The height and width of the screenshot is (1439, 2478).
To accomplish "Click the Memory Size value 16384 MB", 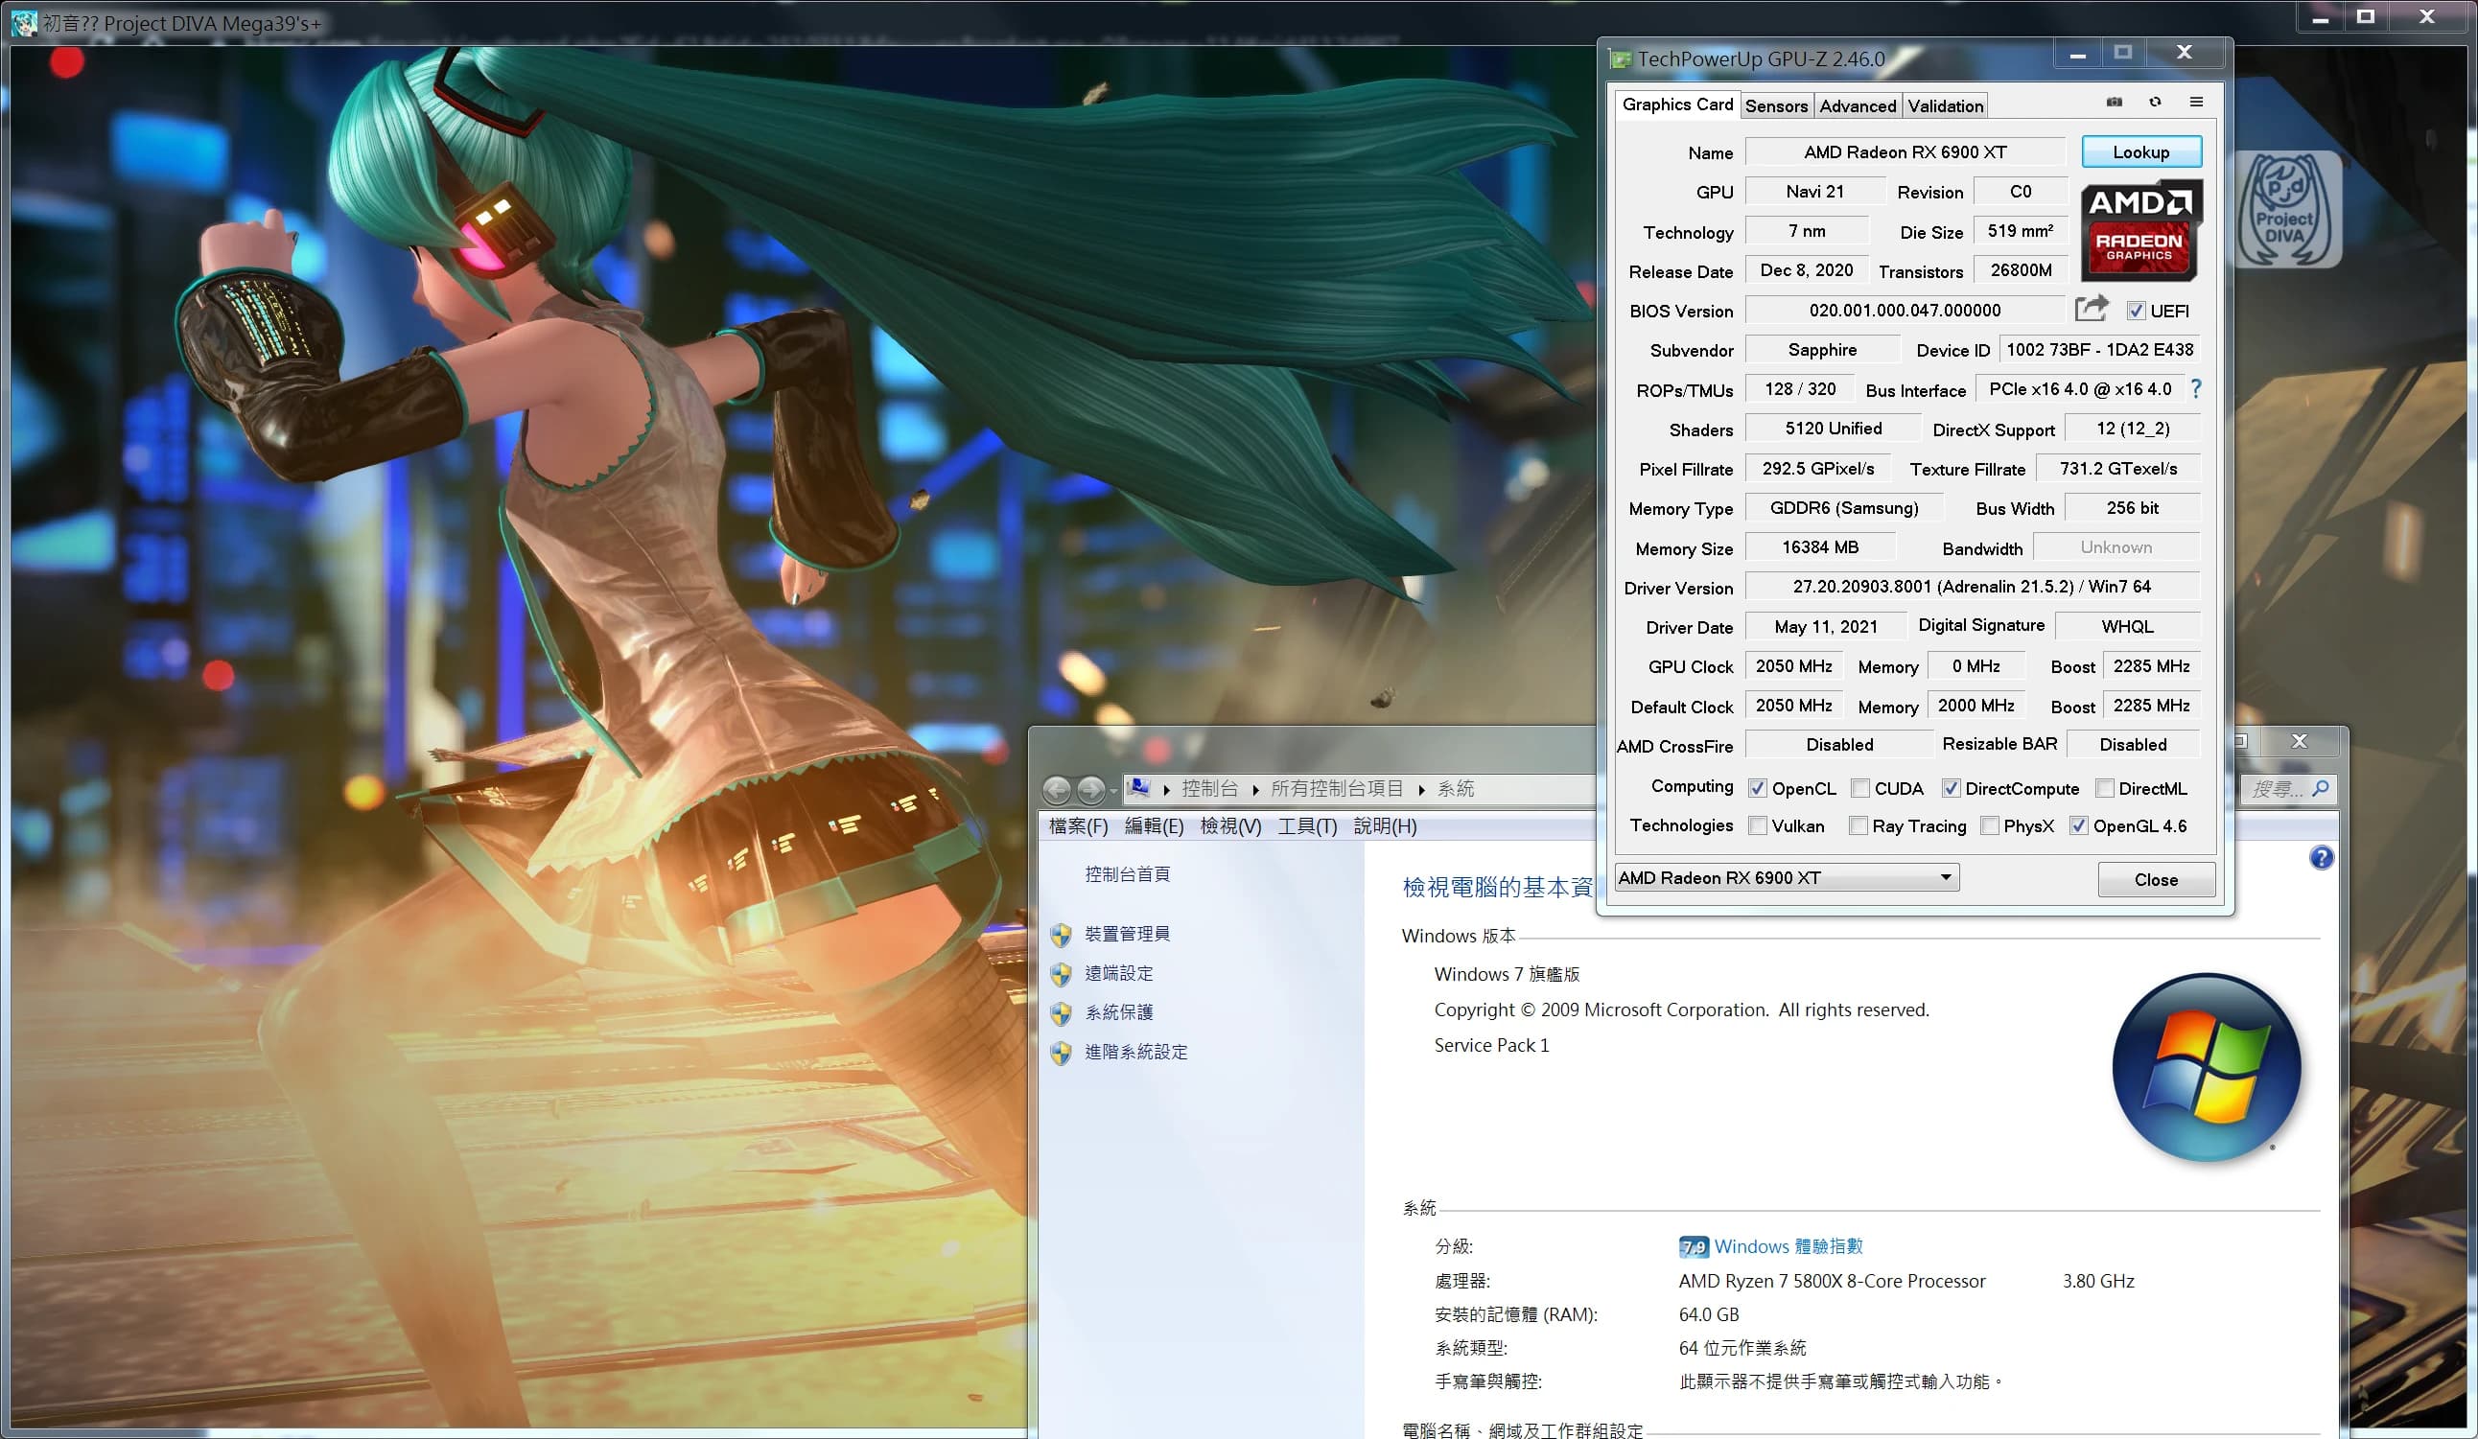I will [x=1820, y=547].
